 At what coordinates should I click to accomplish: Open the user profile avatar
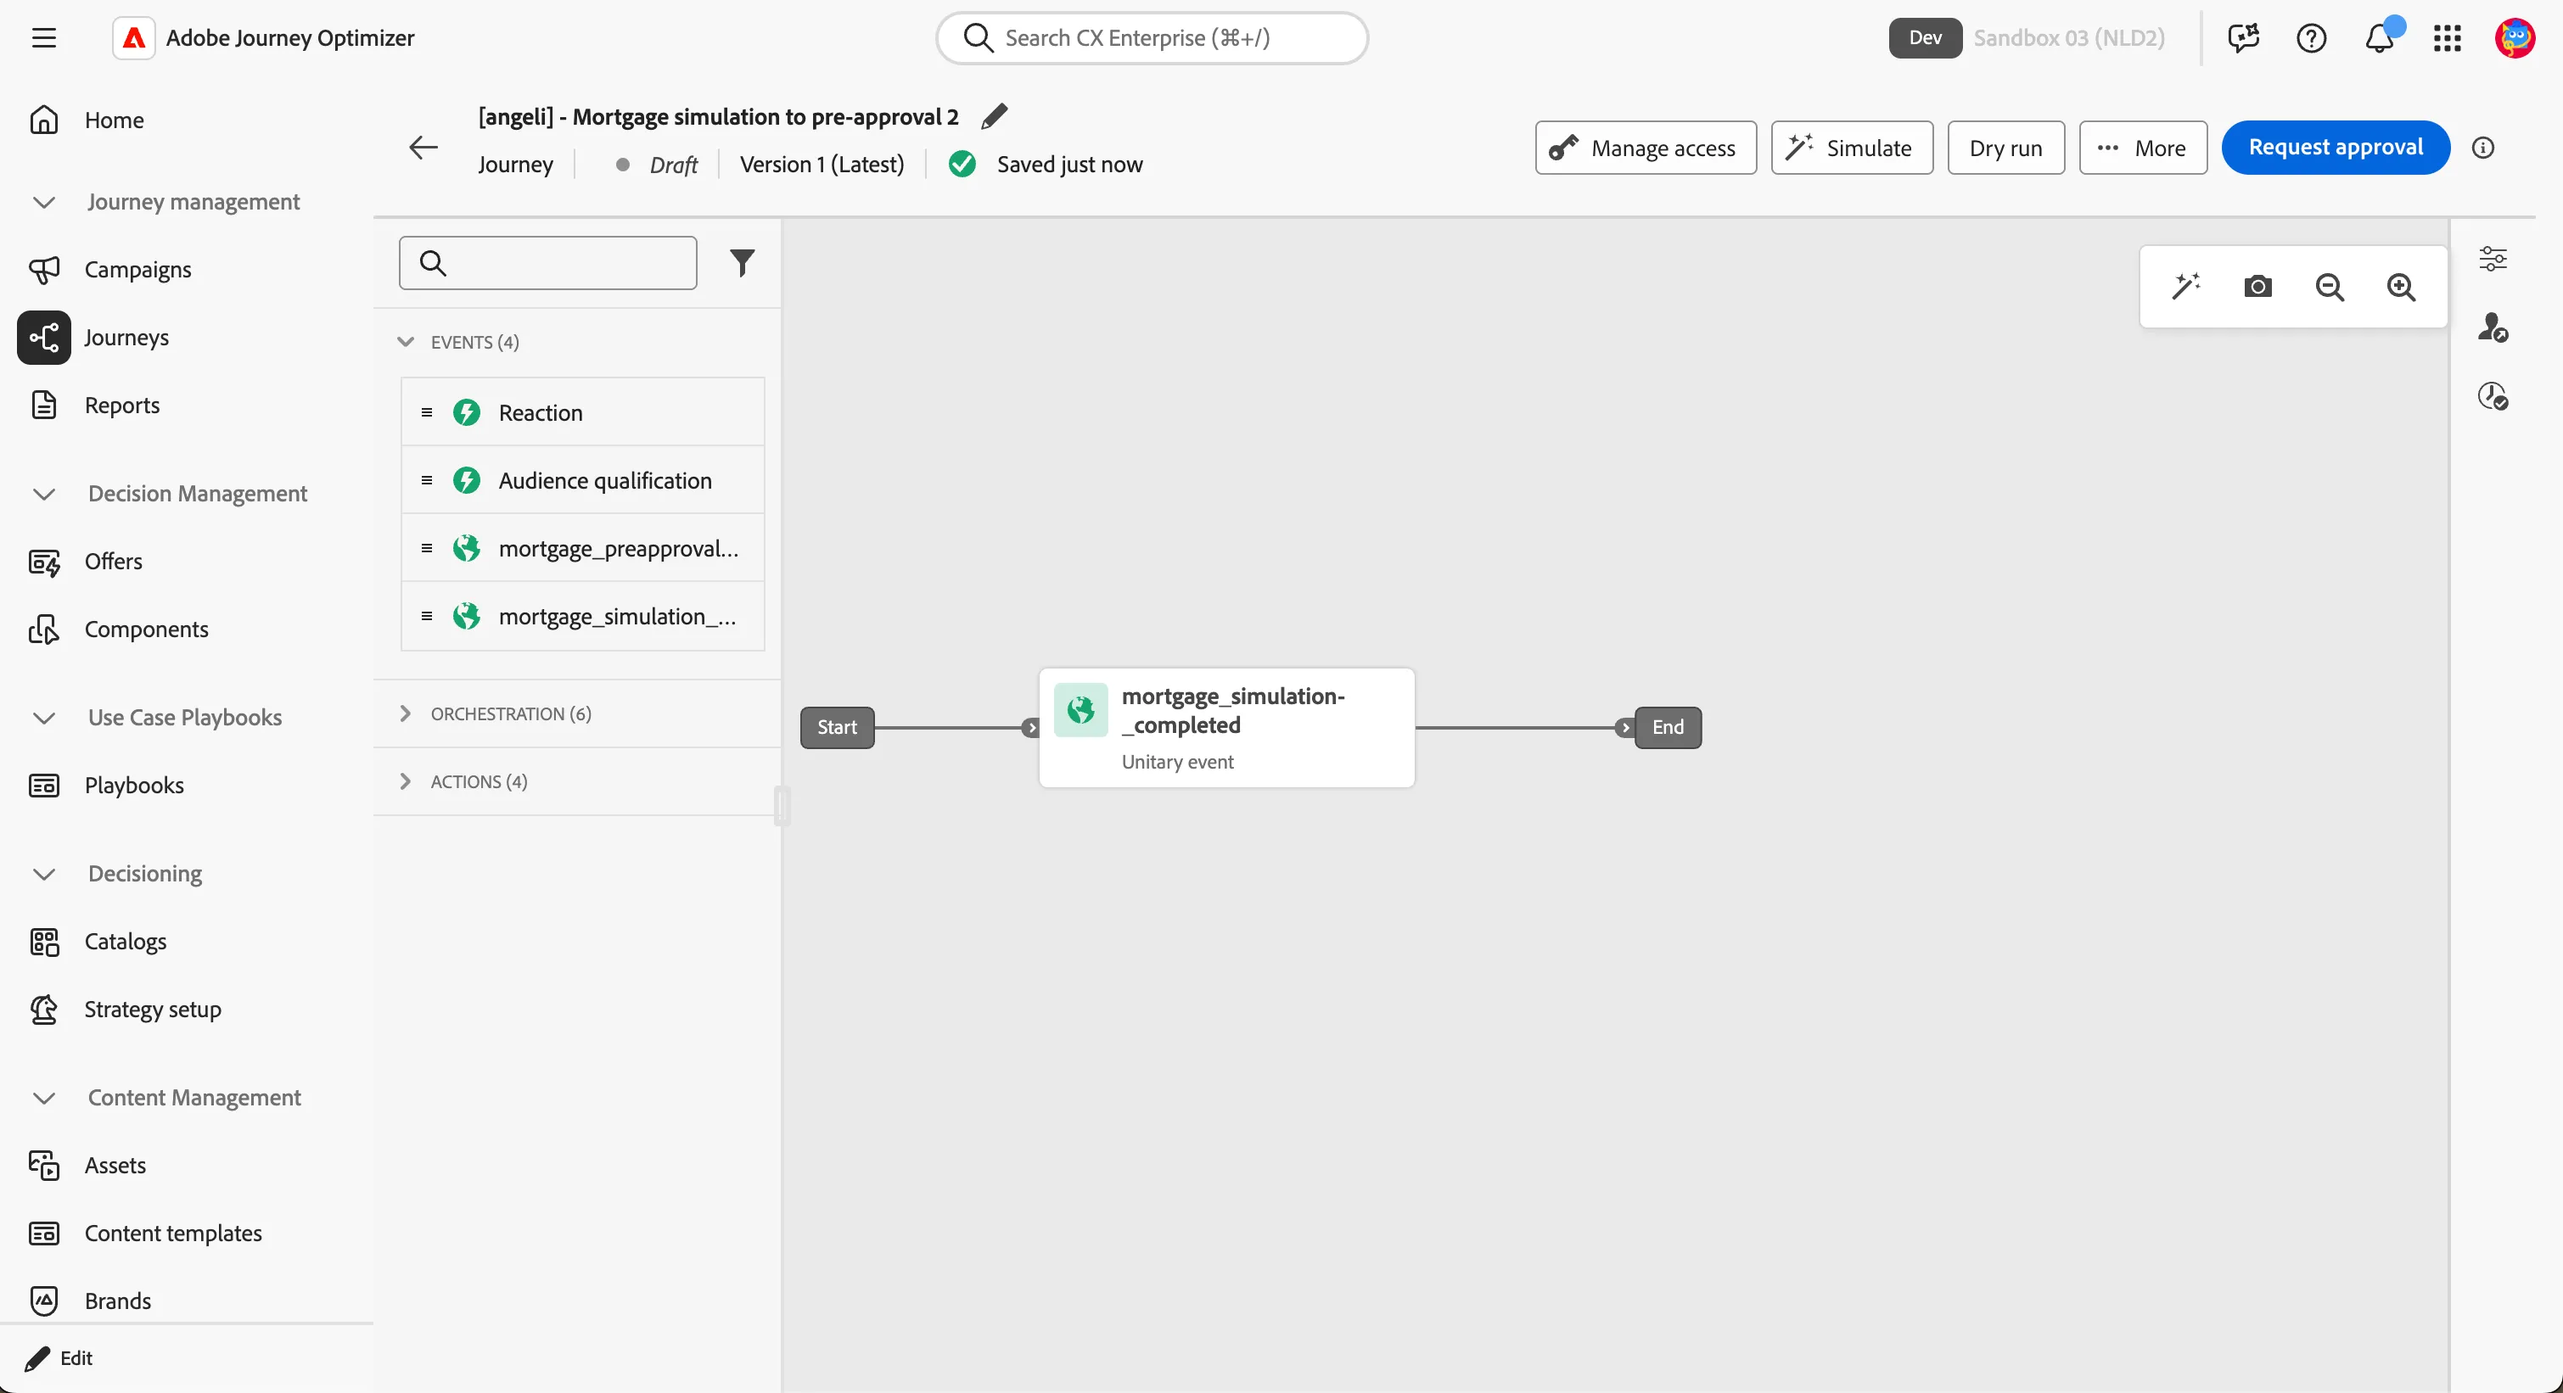[2515, 38]
